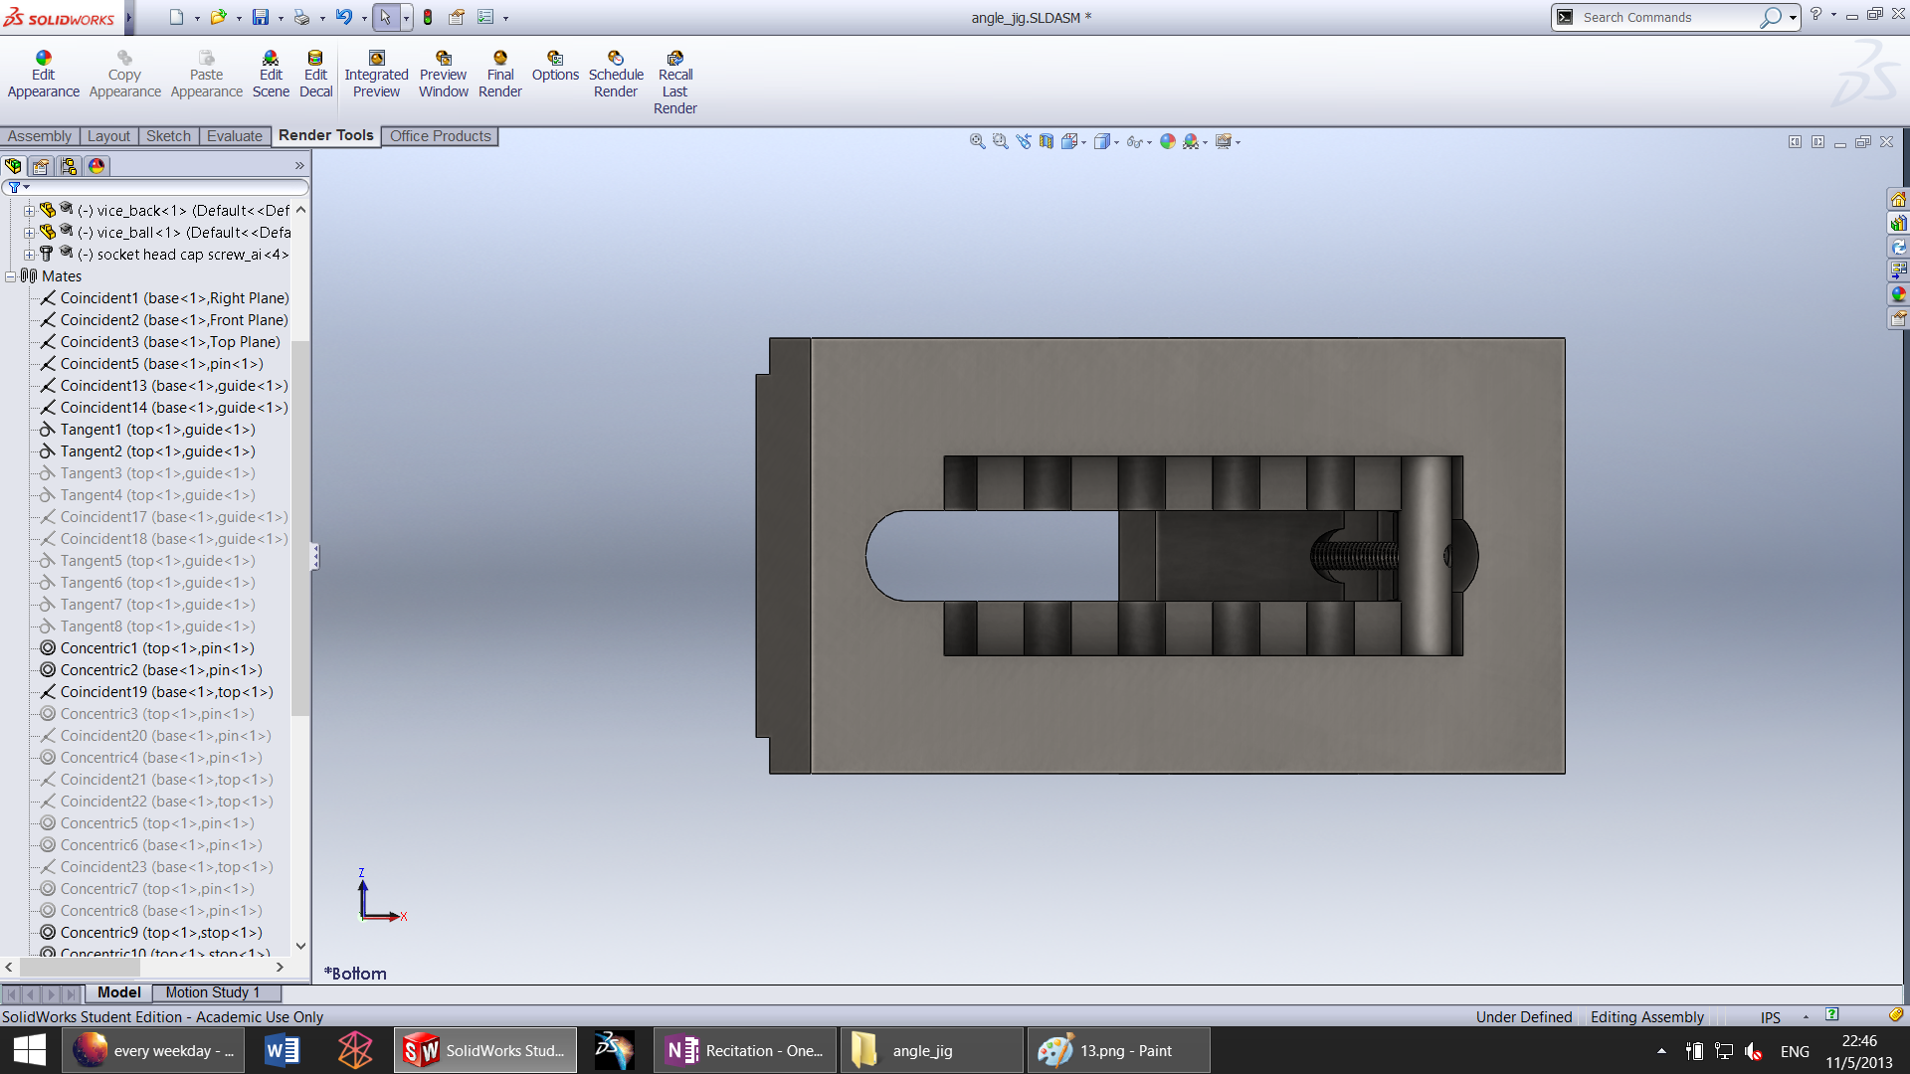Image resolution: width=1910 pixels, height=1074 pixels.
Task: Click the New document icon
Action: pos(176,17)
